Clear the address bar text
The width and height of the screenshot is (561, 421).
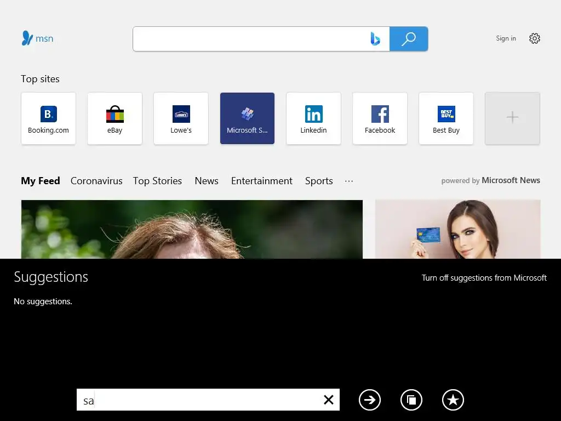pyautogui.click(x=329, y=400)
